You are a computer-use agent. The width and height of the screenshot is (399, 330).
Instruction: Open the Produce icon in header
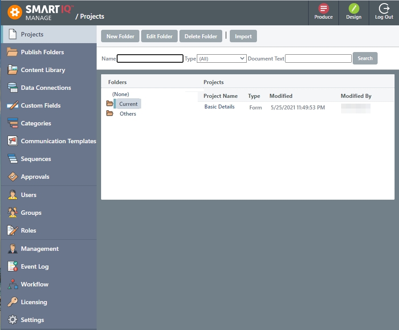[x=323, y=8]
